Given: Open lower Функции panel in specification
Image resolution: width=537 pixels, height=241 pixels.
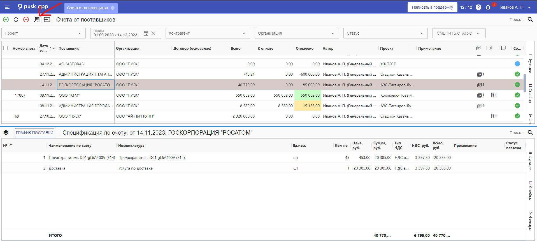Looking at the screenshot, I should (530, 161).
